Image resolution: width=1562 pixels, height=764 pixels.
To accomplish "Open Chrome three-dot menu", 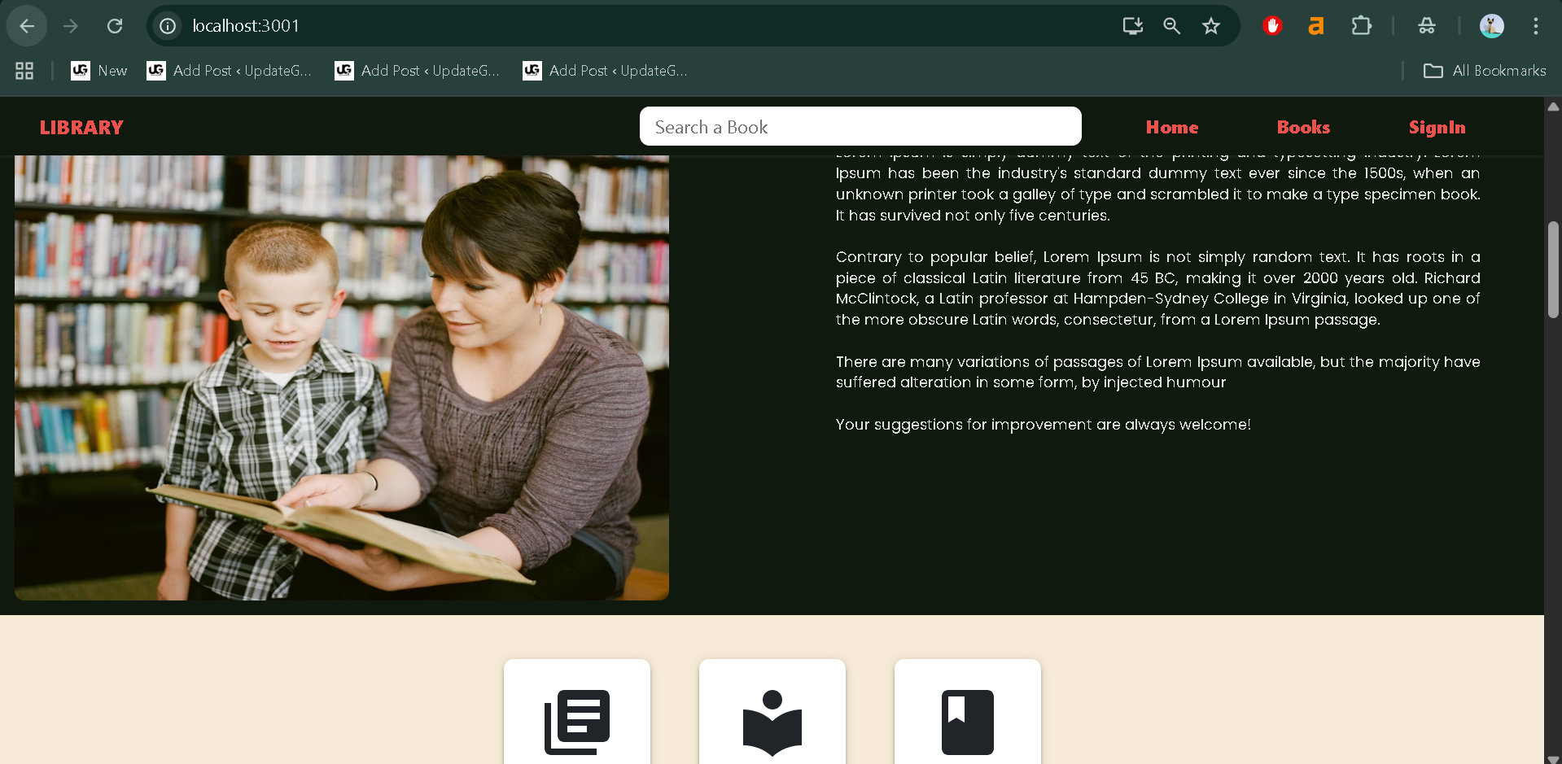I will pos(1535,26).
